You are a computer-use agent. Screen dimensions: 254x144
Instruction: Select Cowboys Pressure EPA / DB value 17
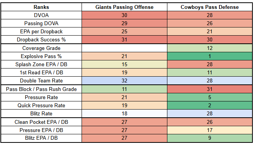(210, 130)
